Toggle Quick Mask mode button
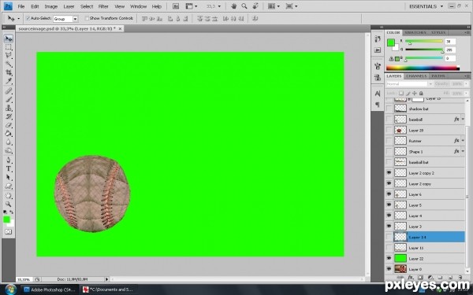This screenshot has width=473, height=295. pos(9,232)
